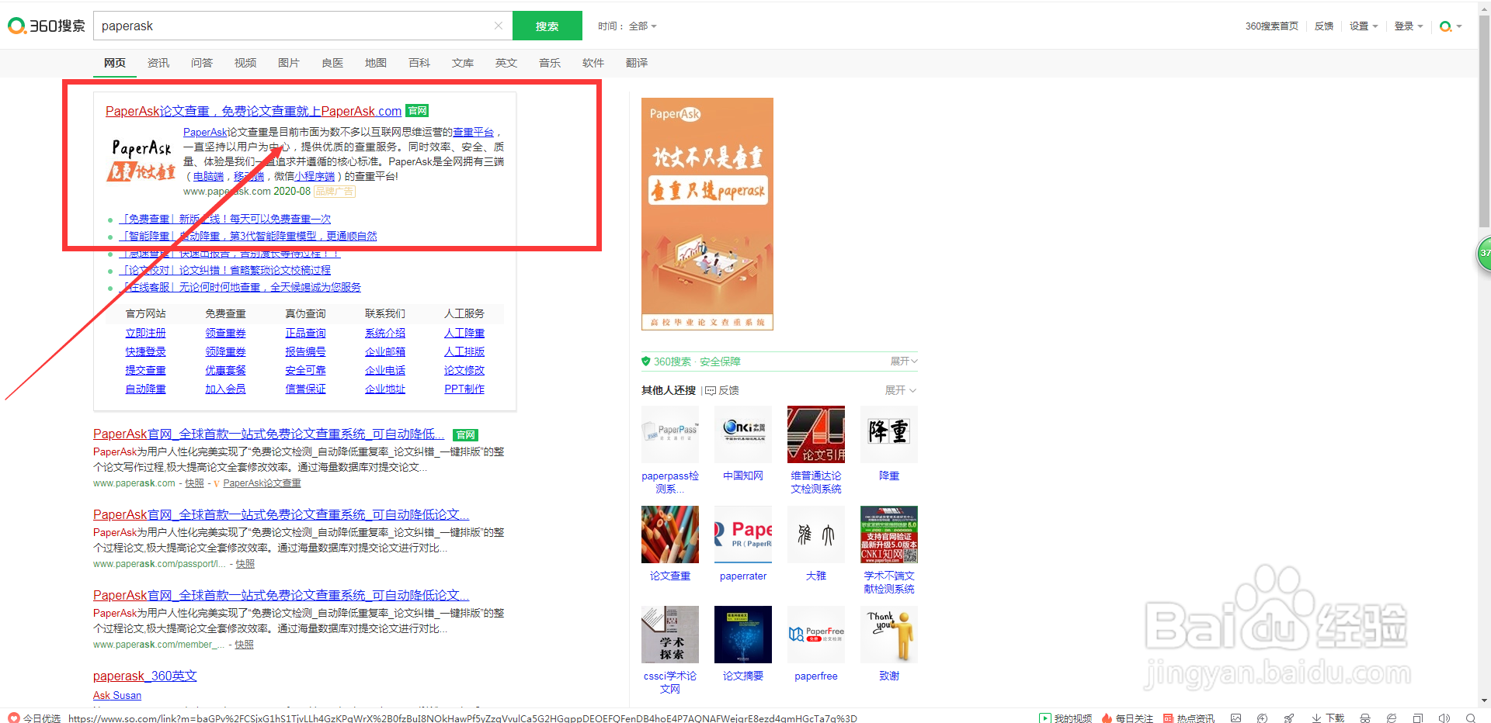Click the green 搜索 search button

coord(547,26)
